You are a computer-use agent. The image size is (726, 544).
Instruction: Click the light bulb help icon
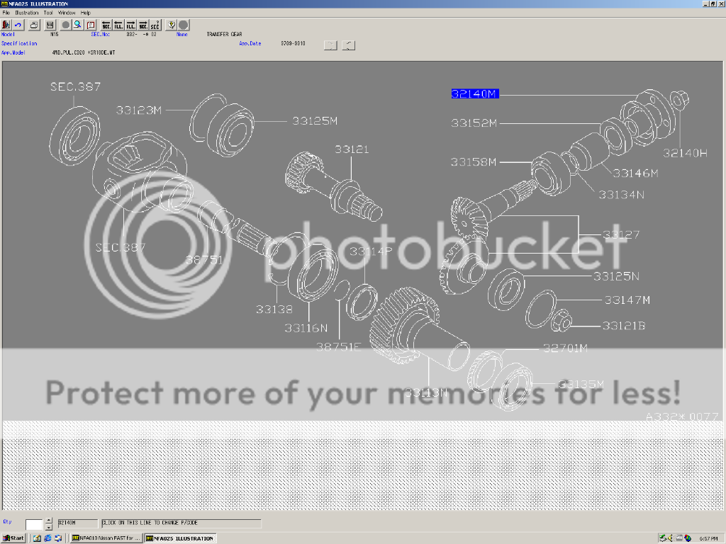coord(172,25)
